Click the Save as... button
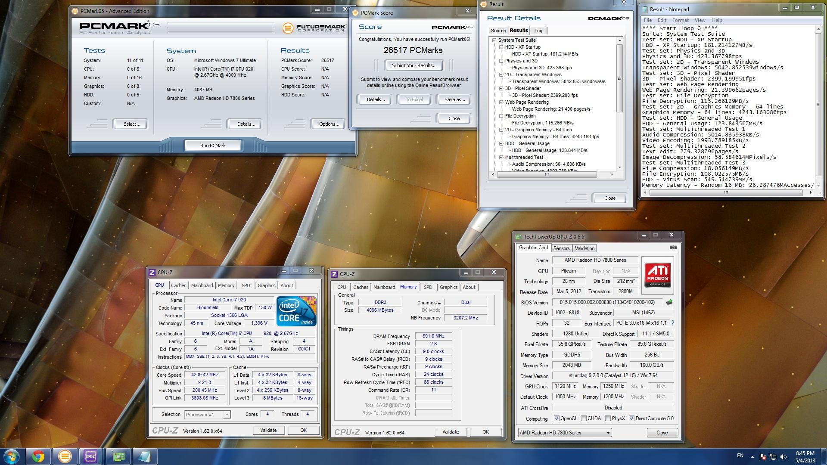The image size is (827, 465). [454, 99]
